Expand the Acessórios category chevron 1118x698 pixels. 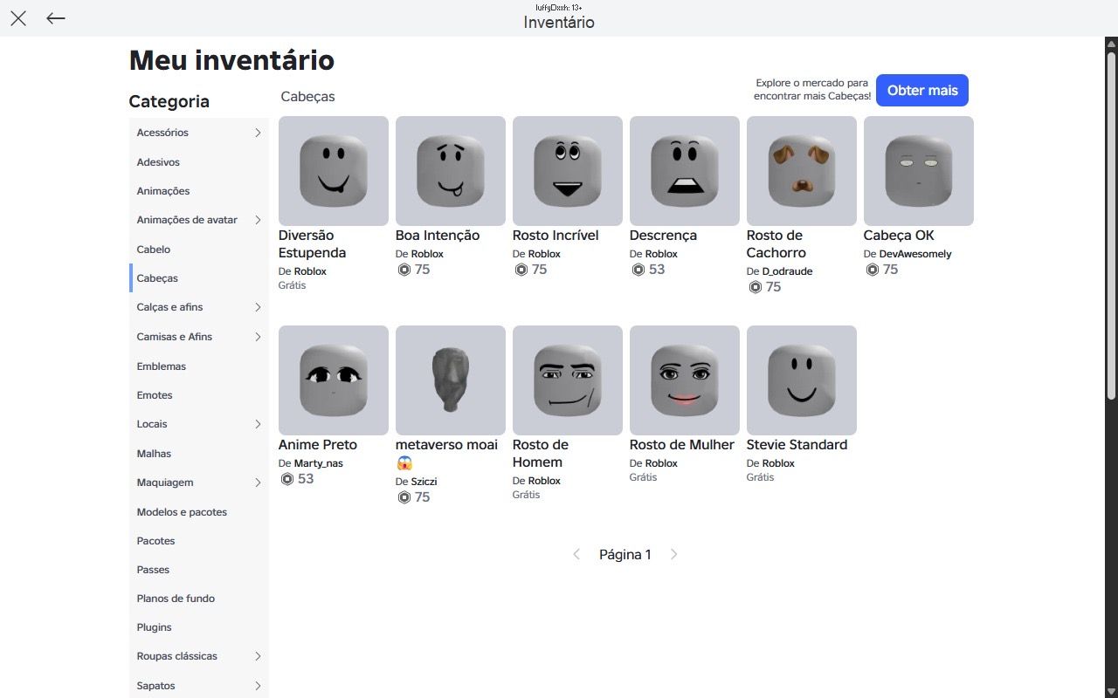click(258, 133)
